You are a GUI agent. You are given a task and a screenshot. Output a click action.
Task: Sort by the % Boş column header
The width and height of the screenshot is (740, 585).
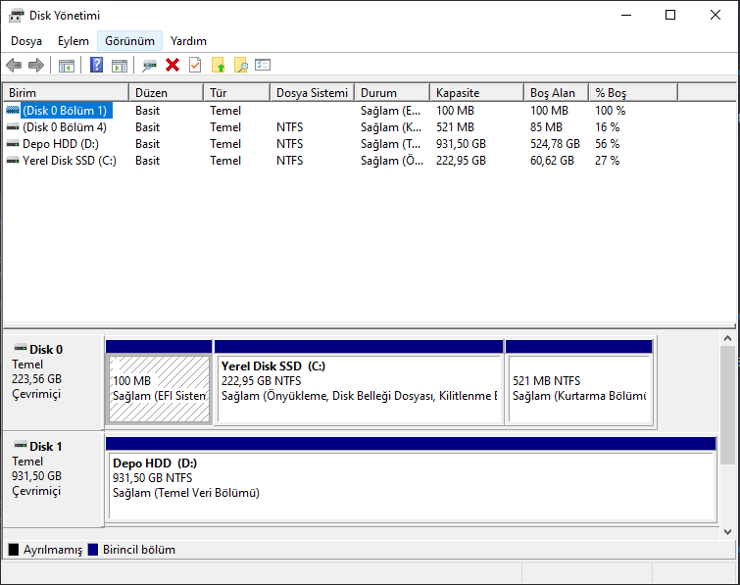point(633,93)
